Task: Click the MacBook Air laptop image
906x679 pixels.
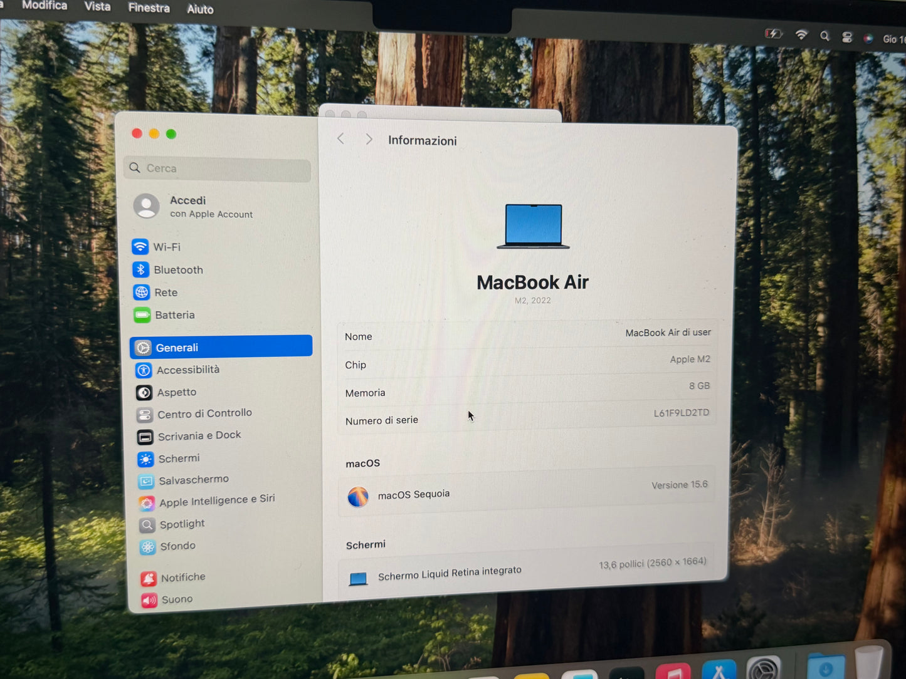Action: click(x=534, y=226)
